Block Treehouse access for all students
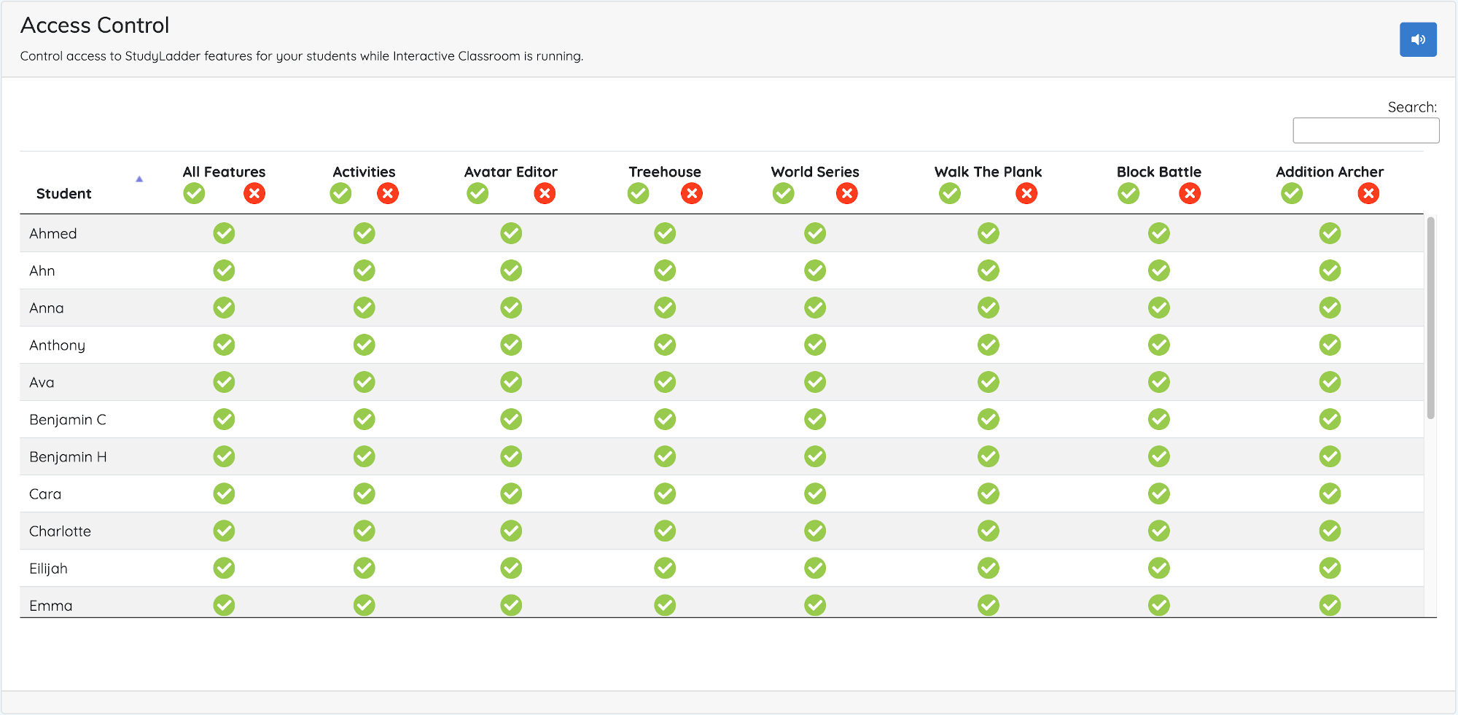1458x715 pixels. pos(691,193)
